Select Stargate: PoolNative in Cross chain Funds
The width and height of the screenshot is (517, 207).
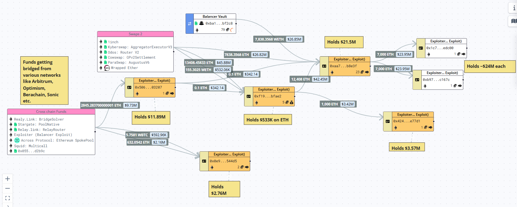(38, 124)
